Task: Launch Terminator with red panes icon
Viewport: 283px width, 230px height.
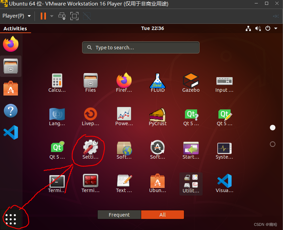Action: click(x=90, y=183)
